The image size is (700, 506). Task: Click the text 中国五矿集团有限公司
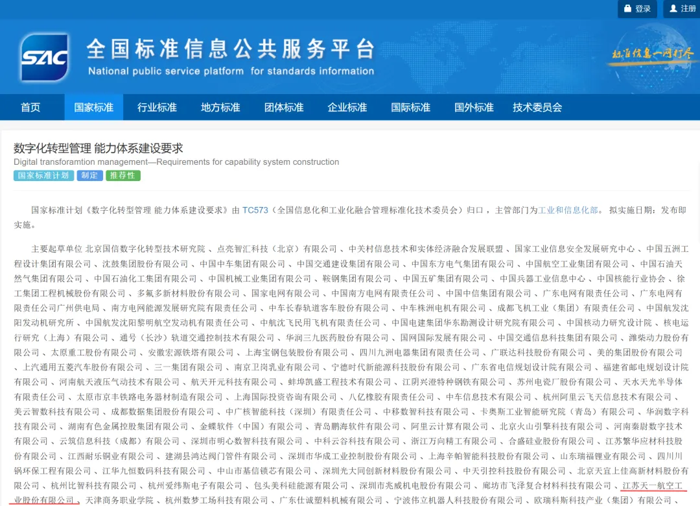click(x=445, y=278)
